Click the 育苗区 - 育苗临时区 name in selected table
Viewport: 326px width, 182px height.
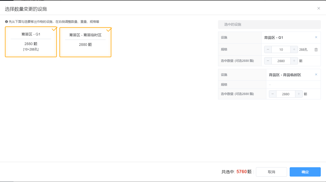(x=285, y=75)
